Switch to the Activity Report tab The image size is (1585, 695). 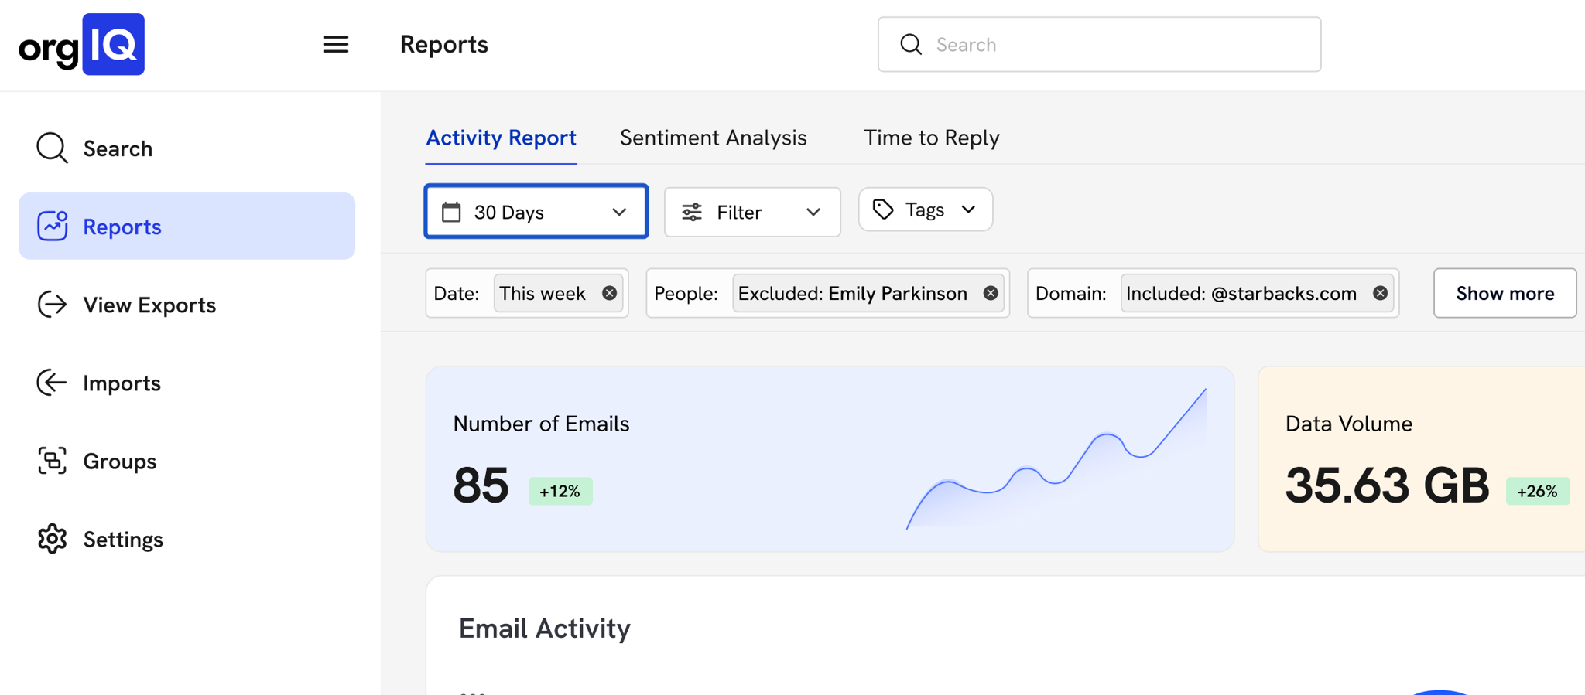pos(502,138)
